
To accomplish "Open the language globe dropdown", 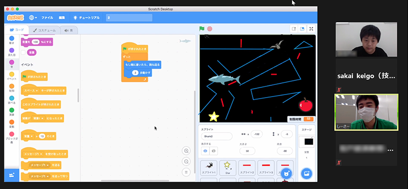I will [x=33, y=18].
